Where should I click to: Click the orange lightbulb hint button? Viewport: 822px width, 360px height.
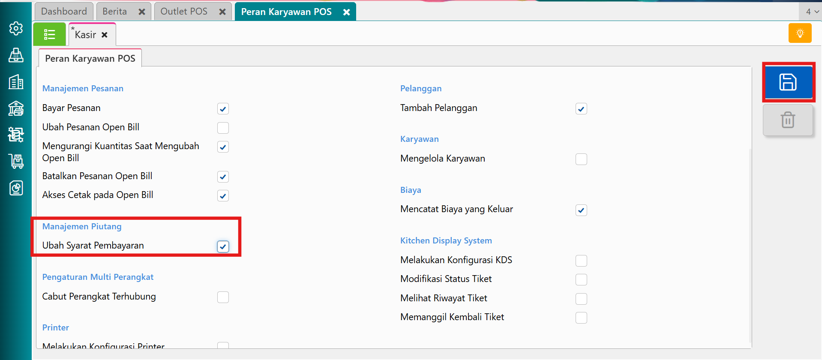[x=800, y=33]
